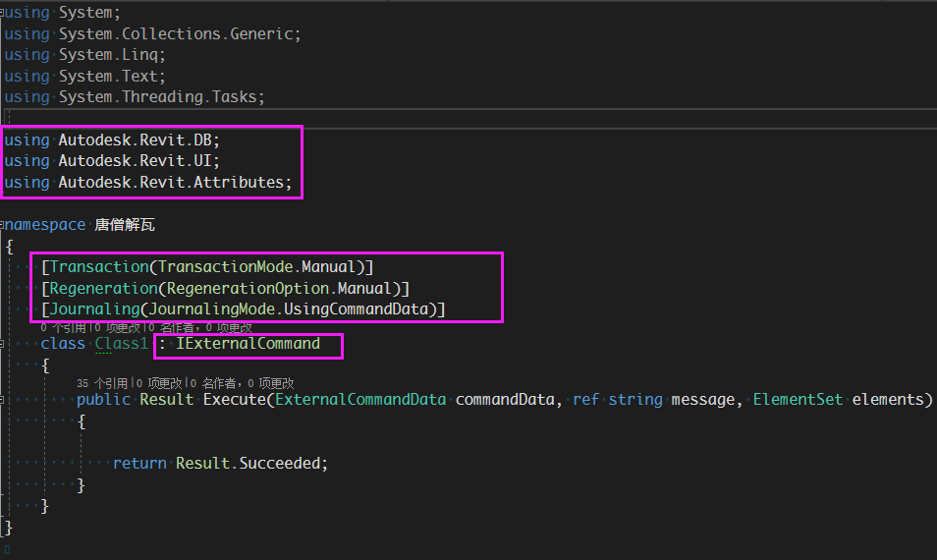Collapse the using directives block at 'using System;'
Image resolution: width=937 pixels, height=560 pixels.
tap(2, 12)
